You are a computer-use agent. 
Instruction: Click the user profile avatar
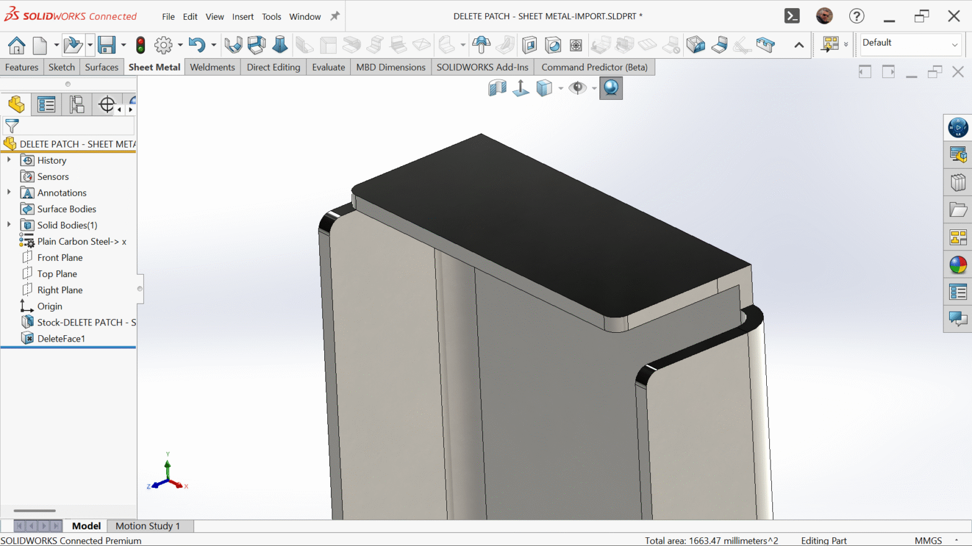coord(824,16)
